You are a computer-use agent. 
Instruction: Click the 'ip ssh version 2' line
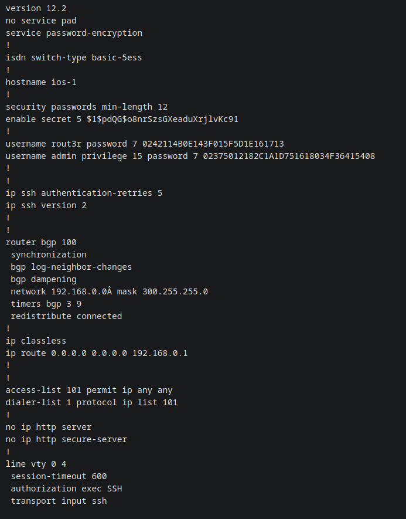pos(46,205)
